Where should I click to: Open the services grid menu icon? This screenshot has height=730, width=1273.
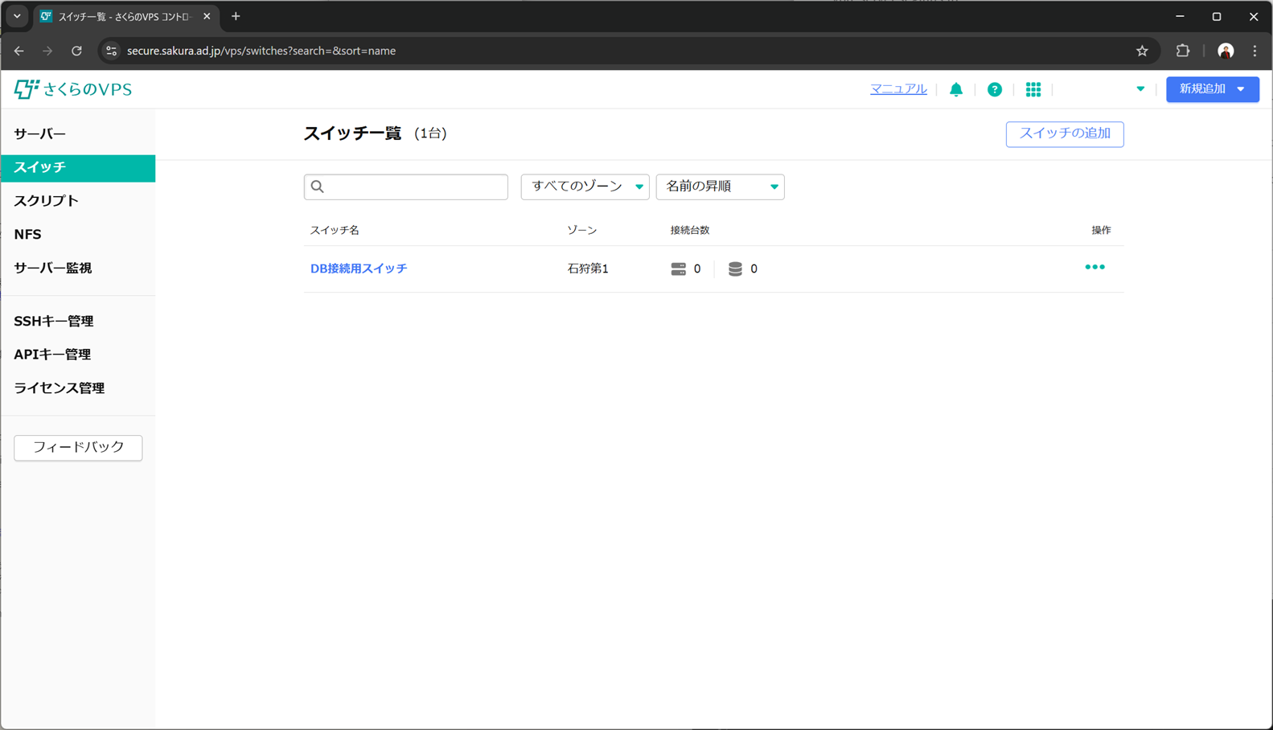click(1033, 89)
